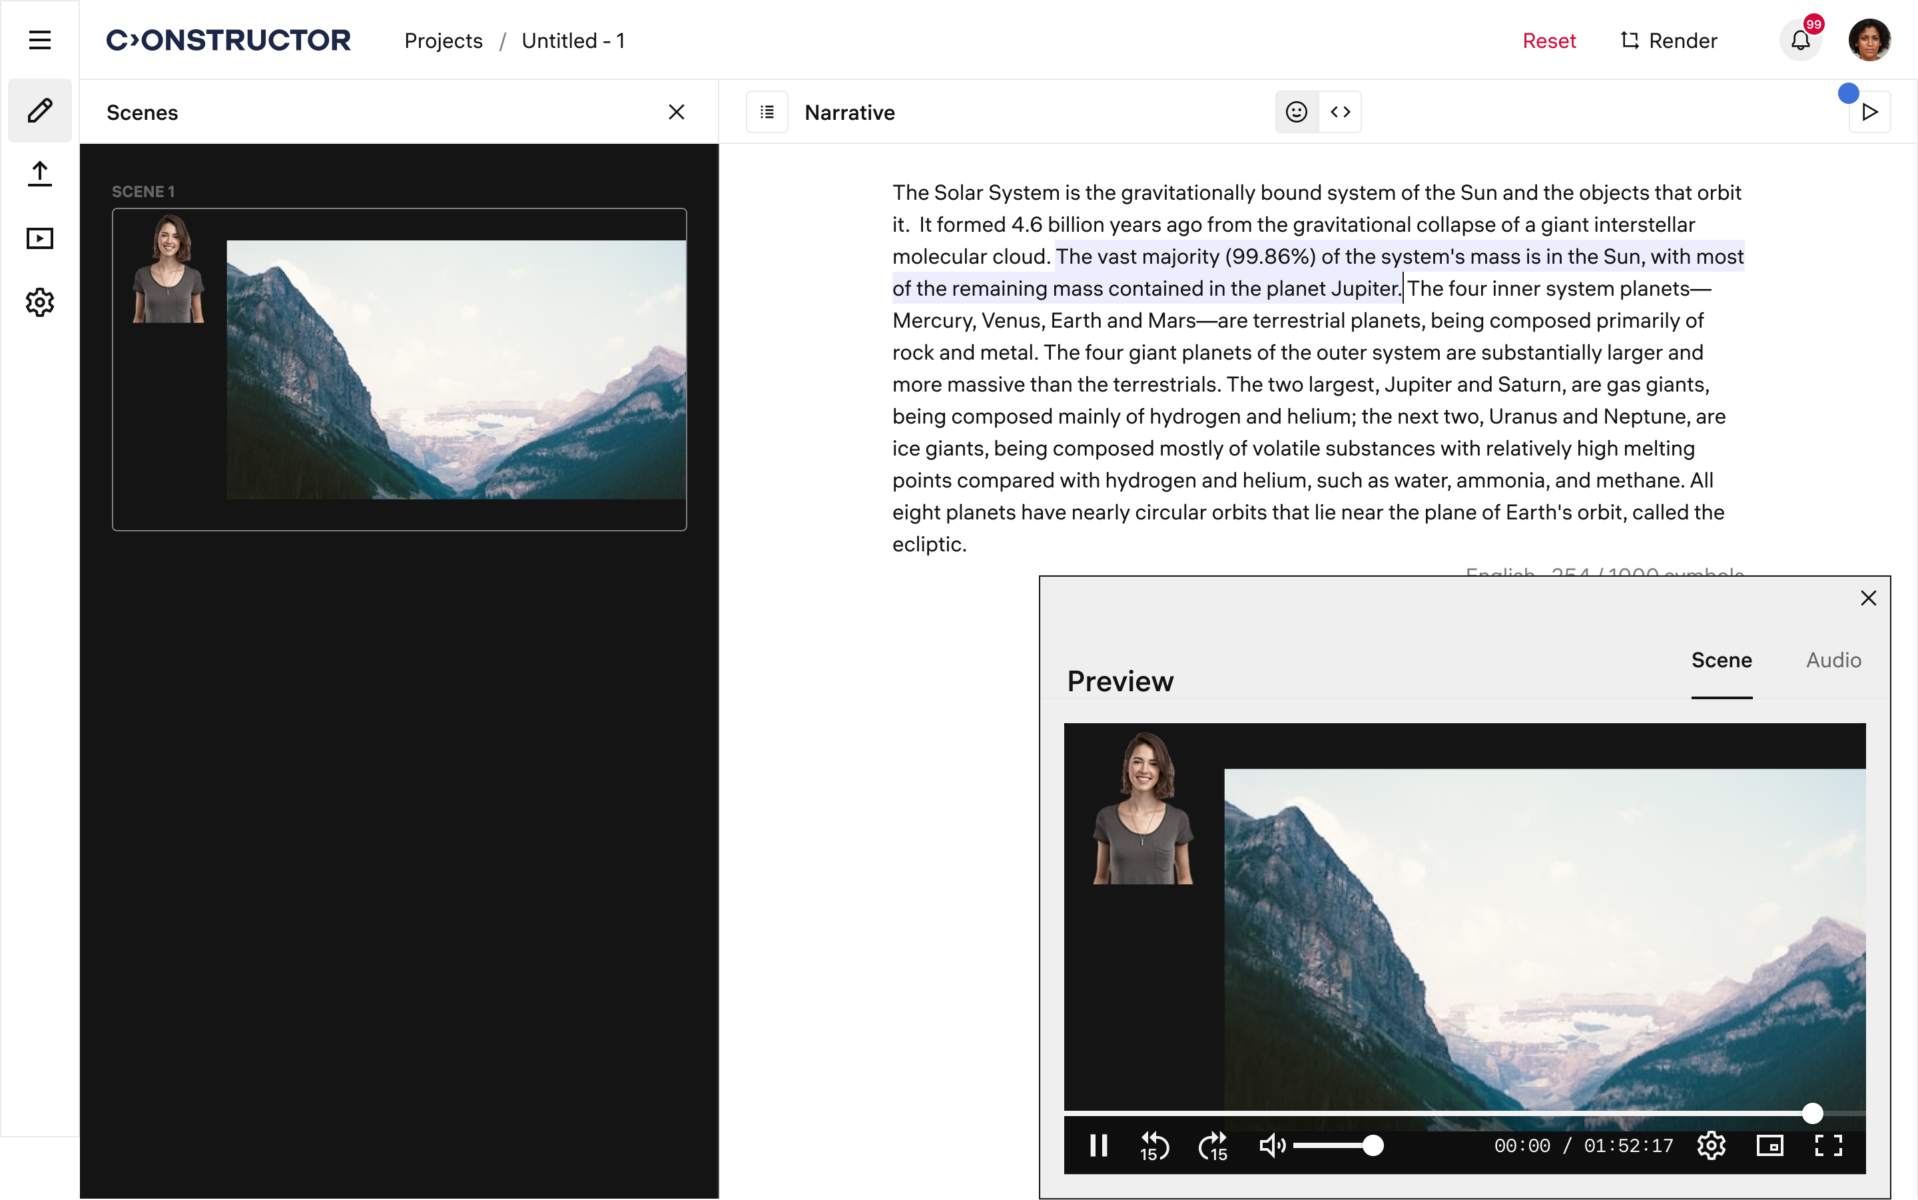
Task: Open the notifications bell
Action: click(1799, 41)
